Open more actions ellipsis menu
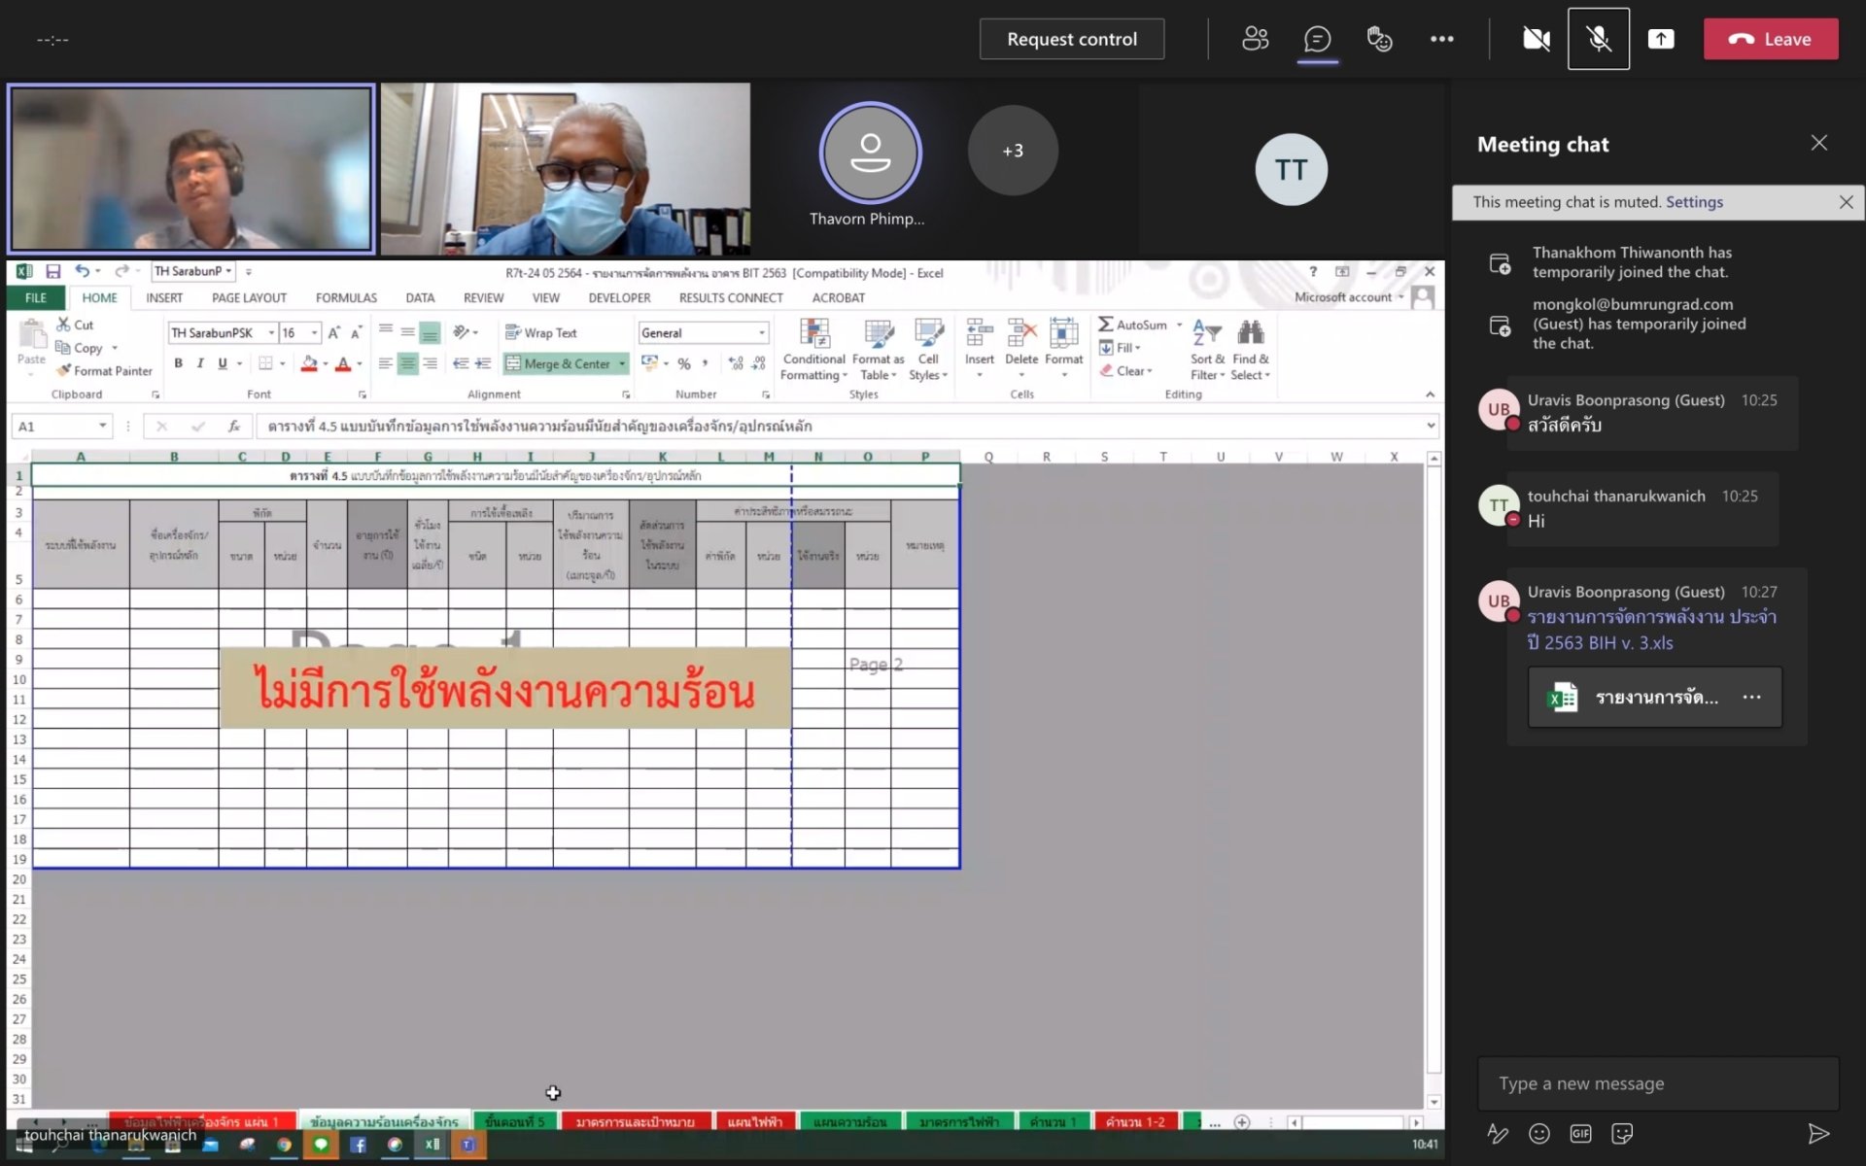 1441,39
